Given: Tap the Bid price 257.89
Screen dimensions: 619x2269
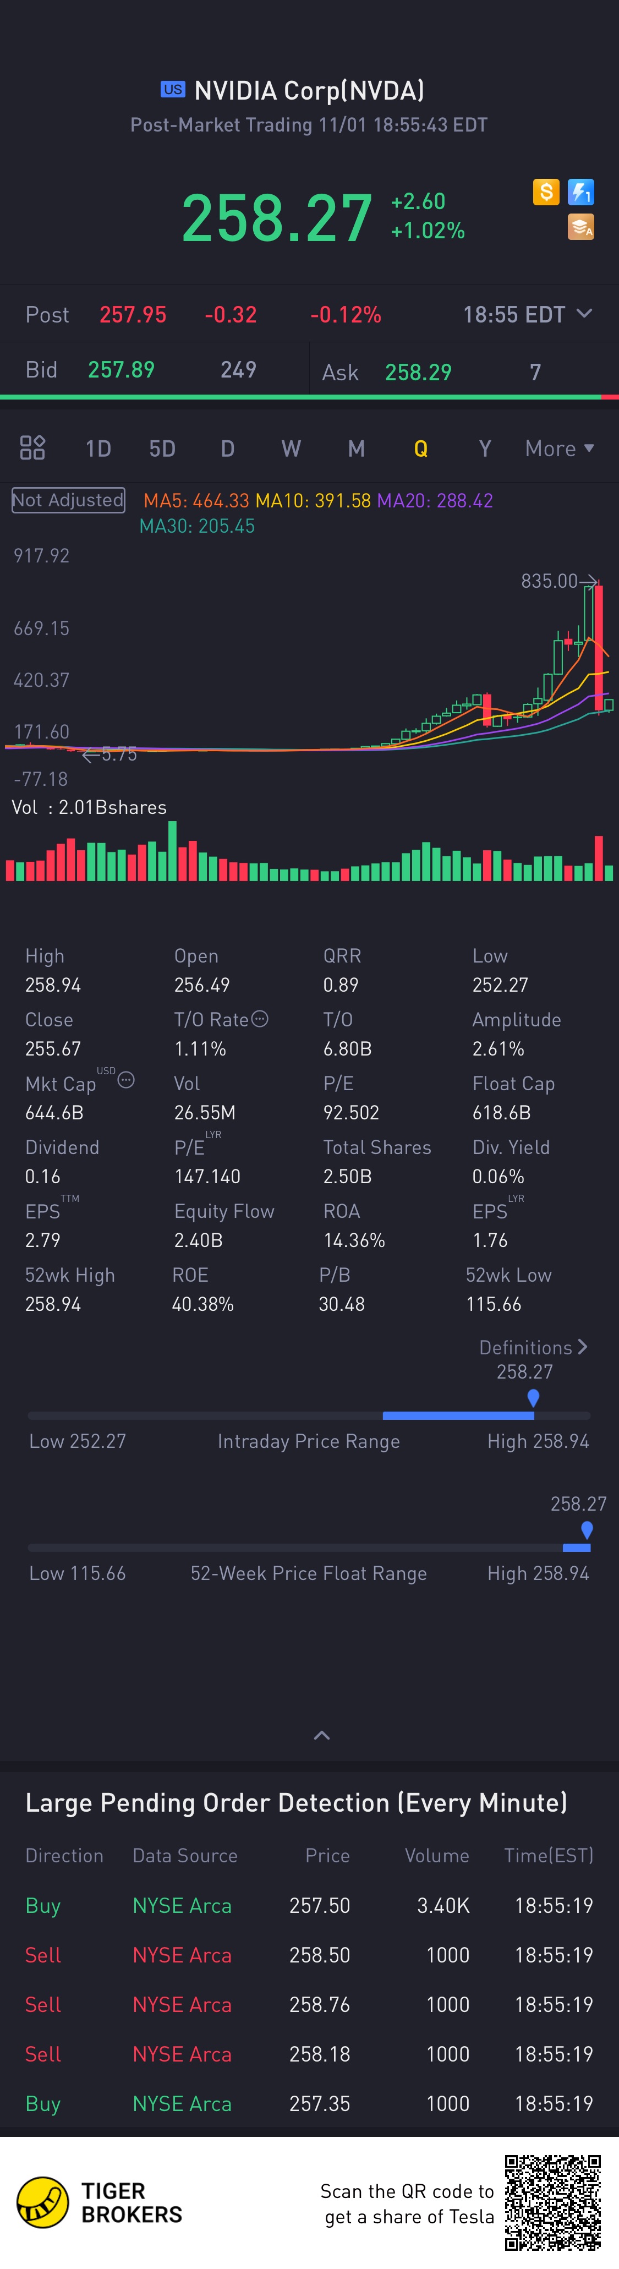Looking at the screenshot, I should click(122, 369).
